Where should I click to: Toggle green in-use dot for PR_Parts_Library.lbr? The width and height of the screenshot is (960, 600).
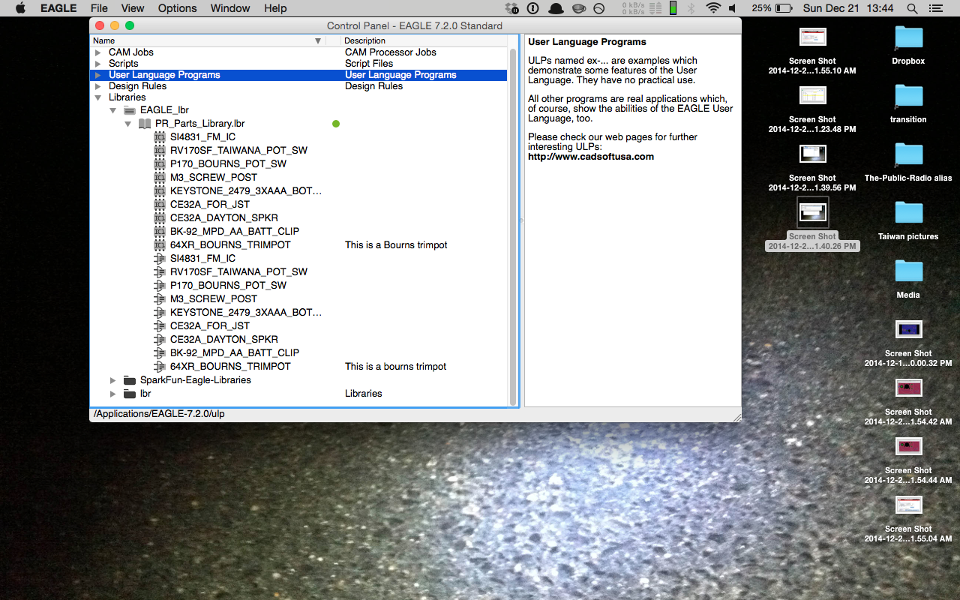336,123
